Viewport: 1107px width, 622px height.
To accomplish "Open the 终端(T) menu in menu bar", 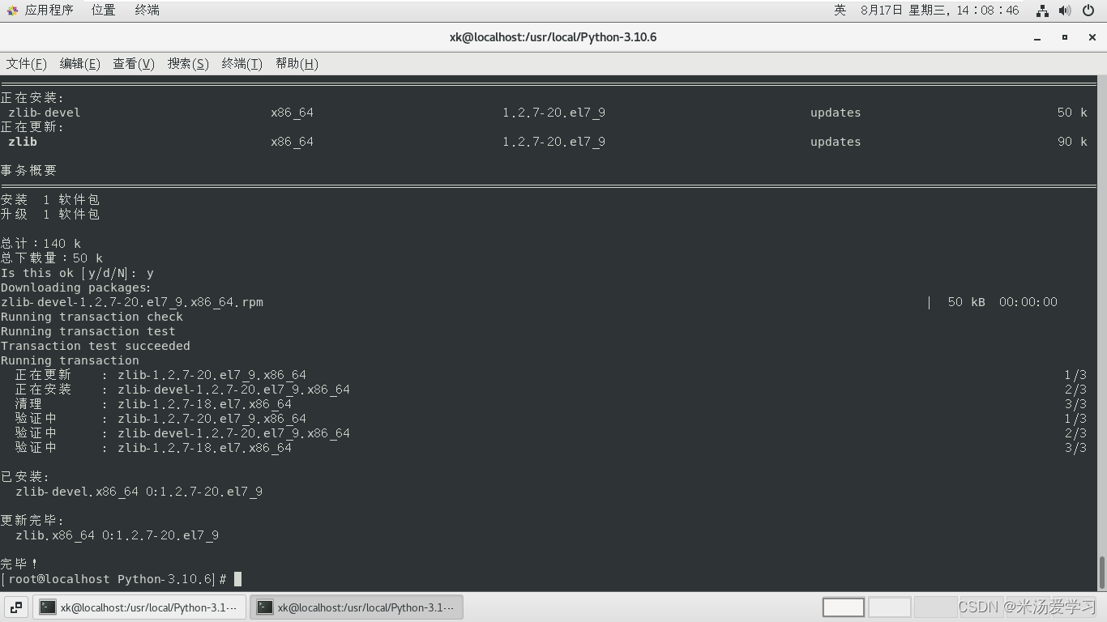I will [242, 63].
